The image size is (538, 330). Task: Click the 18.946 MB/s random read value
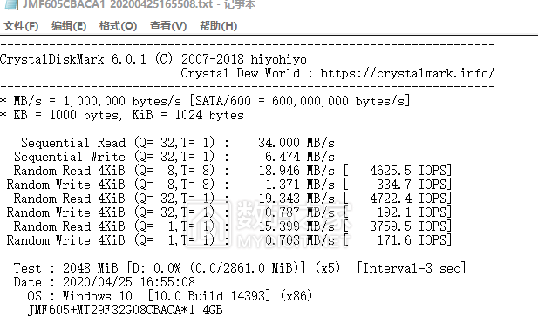point(296,171)
